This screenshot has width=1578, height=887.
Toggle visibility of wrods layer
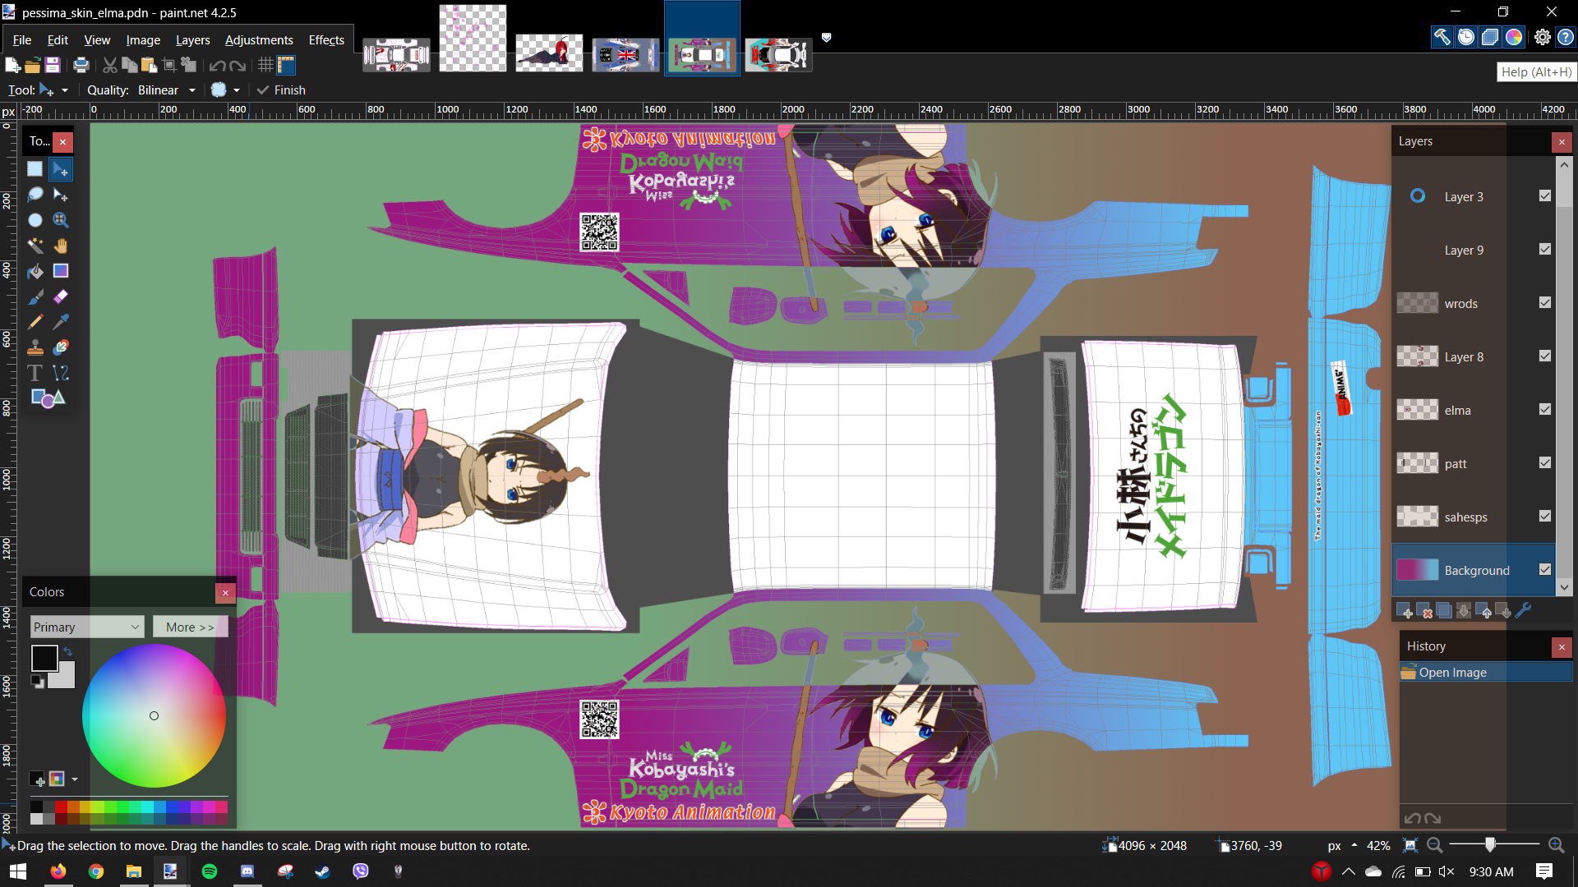1545,303
